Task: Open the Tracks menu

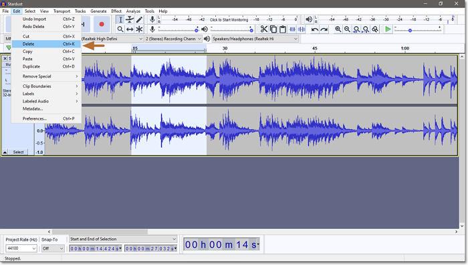Action: [80, 11]
